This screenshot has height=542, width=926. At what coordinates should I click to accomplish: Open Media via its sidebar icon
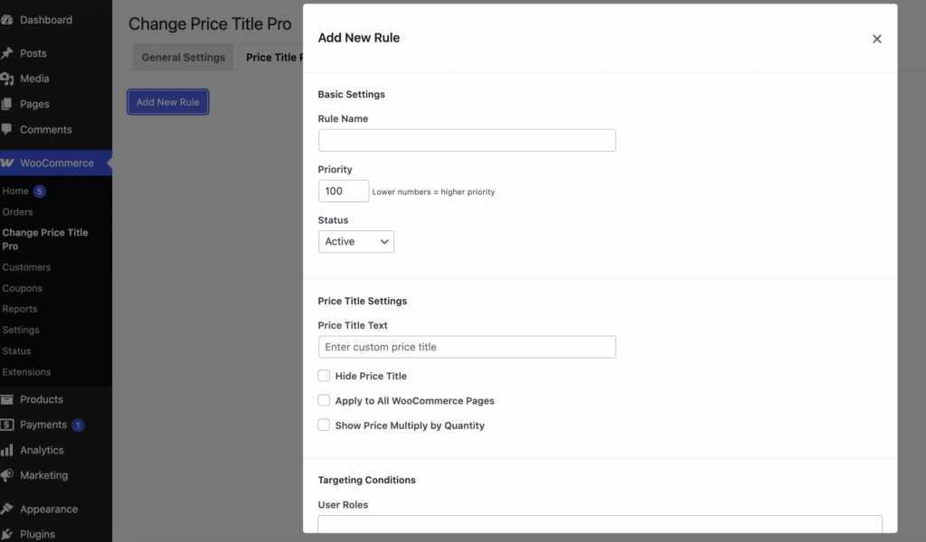pyautogui.click(x=7, y=79)
